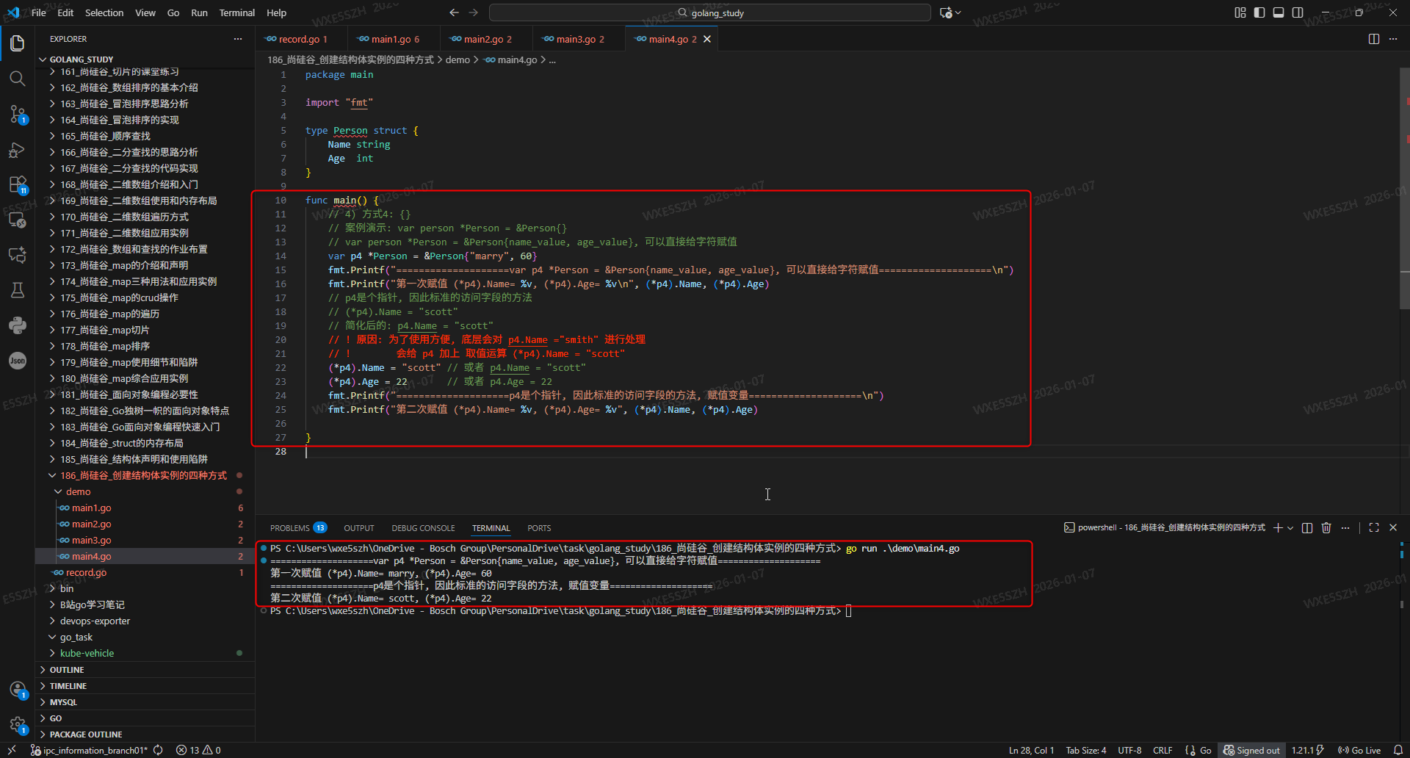This screenshot has height=758, width=1410.
Task: Kill the terminal with the trash icon
Action: 1326,527
